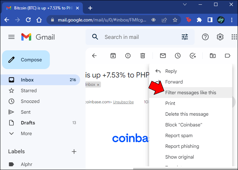Reload the page in browser
Screen dimensions: 238x170
click(x=28, y=20)
